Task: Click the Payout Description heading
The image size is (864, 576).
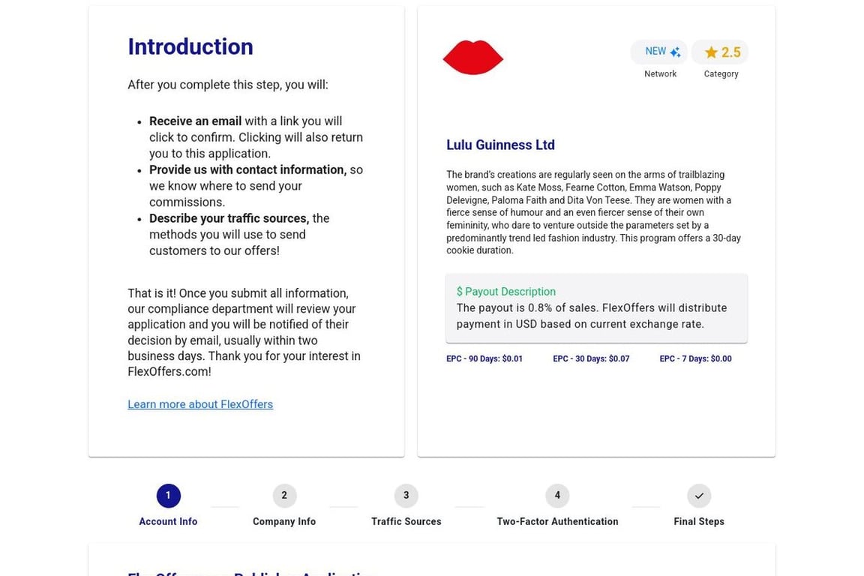Action: (505, 292)
